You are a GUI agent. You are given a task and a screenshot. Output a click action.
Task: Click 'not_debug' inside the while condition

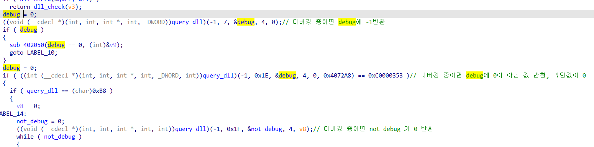pos(59,136)
